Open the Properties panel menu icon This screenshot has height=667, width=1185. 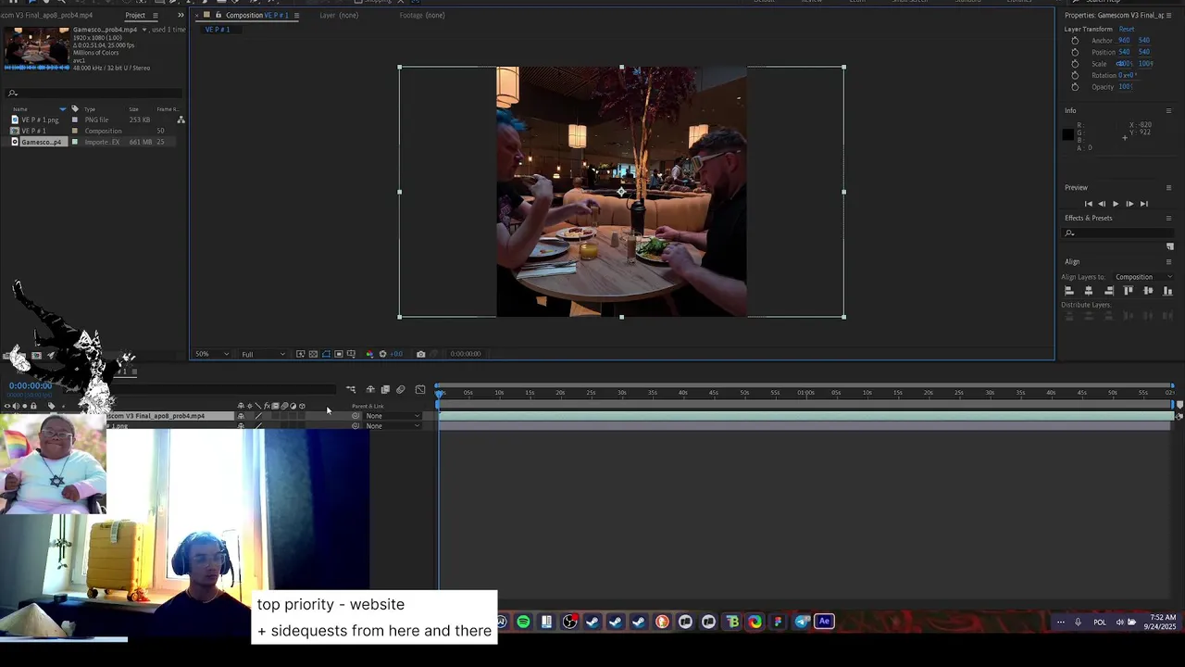coord(1170,16)
